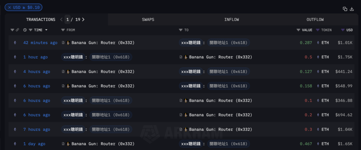The width and height of the screenshot is (361, 150).
Task: Click the VALUE column filter icon
Action: [298, 30]
